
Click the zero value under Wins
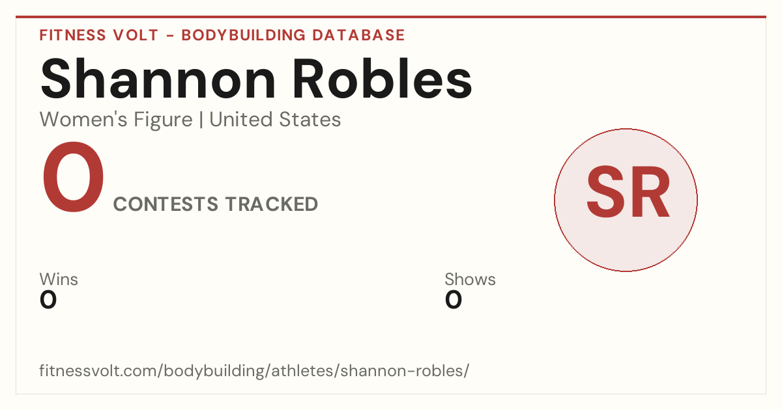click(48, 300)
